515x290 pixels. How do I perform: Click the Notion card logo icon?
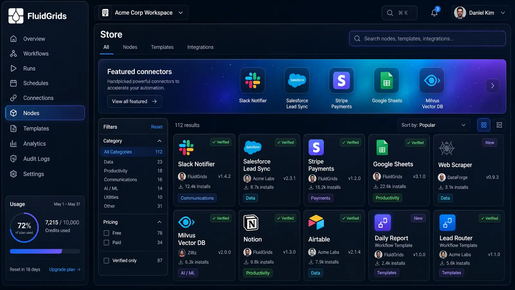[x=251, y=223]
